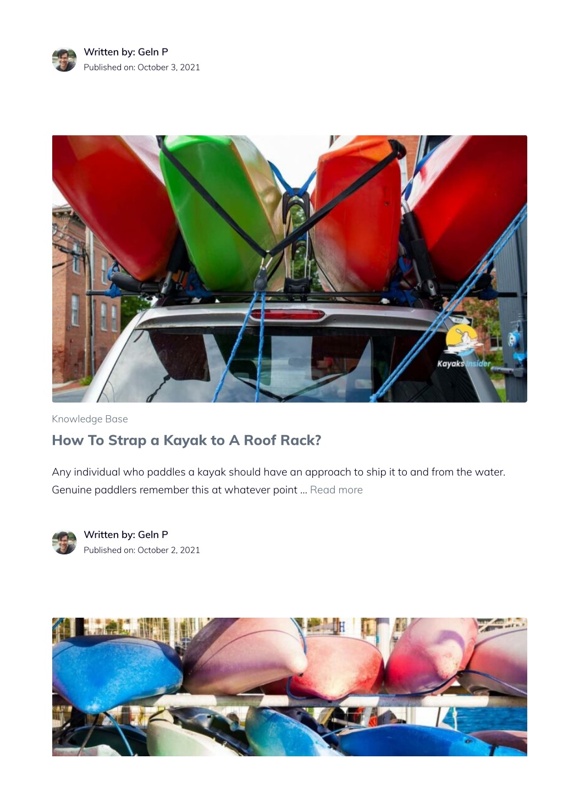Open the Knowledge Base category link
The image size is (563, 797).
pyautogui.click(x=90, y=419)
